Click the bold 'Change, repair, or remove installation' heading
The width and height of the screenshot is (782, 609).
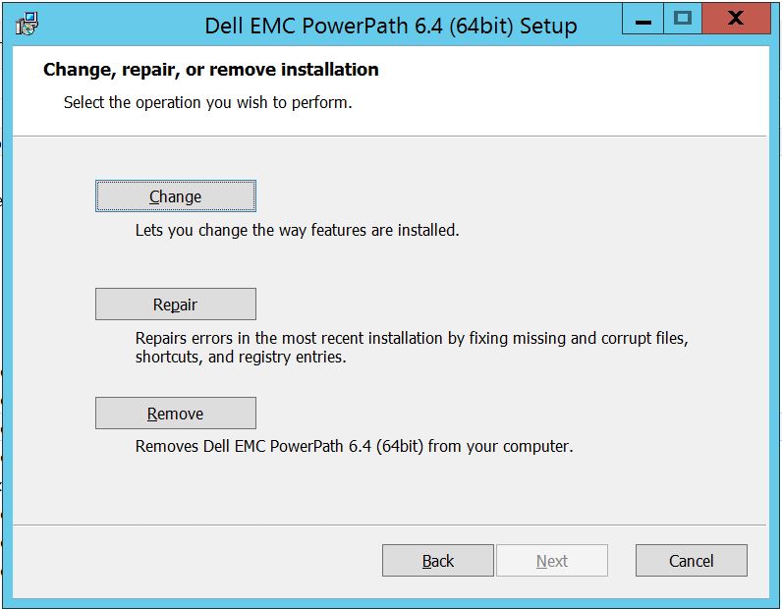[211, 70]
